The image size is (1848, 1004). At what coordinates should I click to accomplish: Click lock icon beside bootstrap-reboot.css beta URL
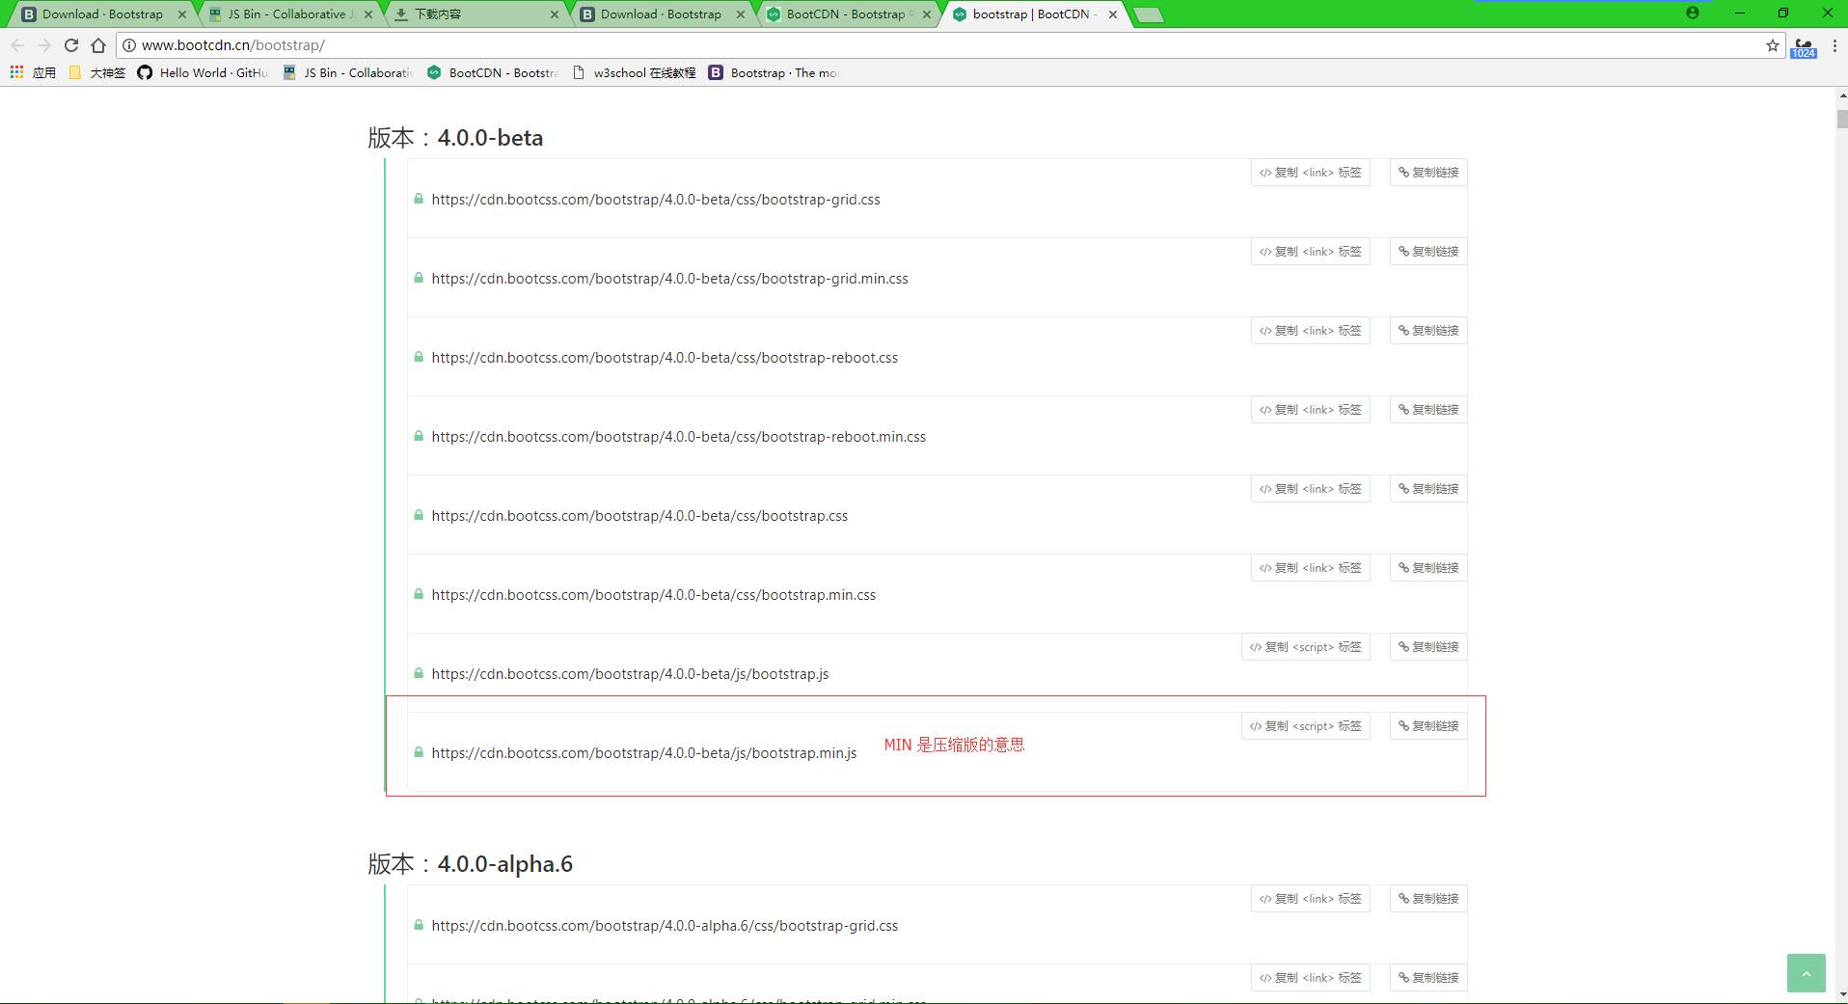coord(419,357)
